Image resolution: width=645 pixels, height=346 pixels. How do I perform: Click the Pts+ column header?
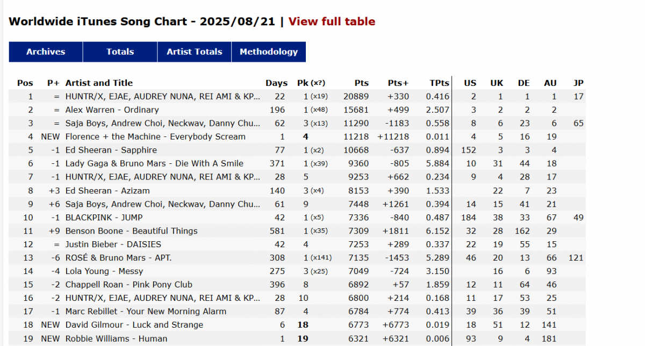click(x=398, y=83)
